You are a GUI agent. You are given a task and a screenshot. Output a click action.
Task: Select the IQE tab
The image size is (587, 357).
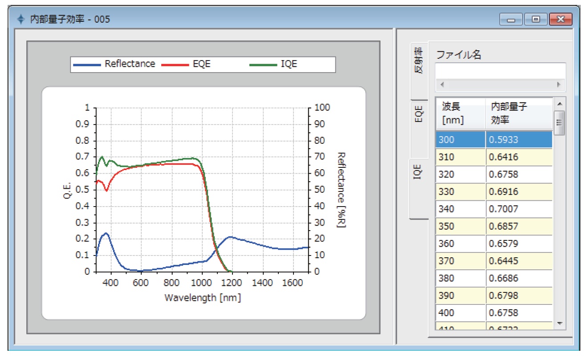(x=419, y=188)
